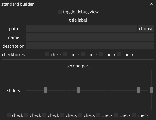This screenshot has height=120, width=156.
Task: Check the last checkbox in bottom row
Action: [x=134, y=115]
